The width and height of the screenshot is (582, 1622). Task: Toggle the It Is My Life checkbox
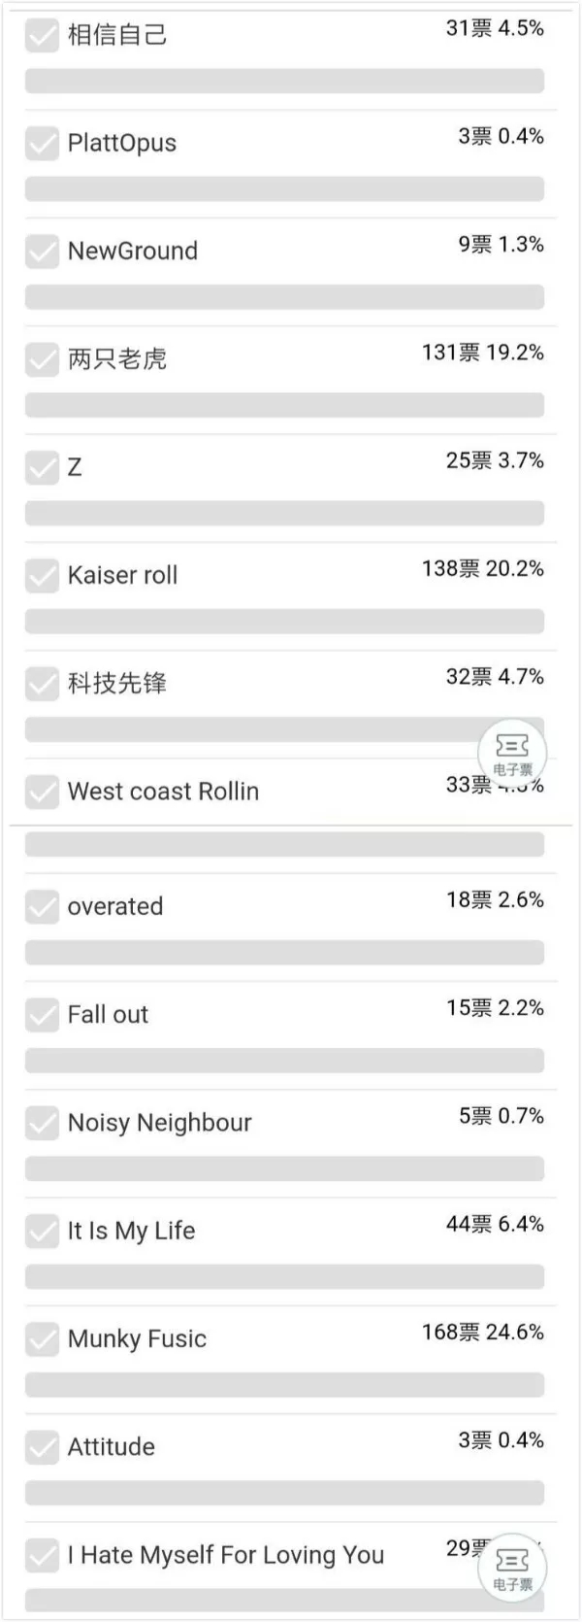(x=42, y=1231)
